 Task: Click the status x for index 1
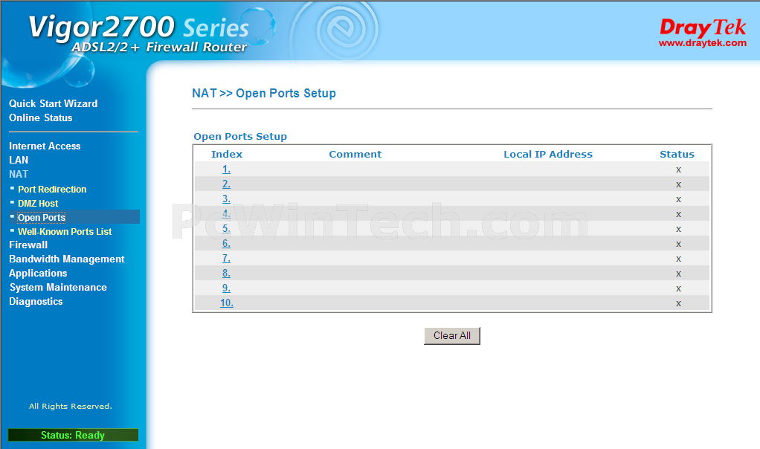[x=678, y=169]
